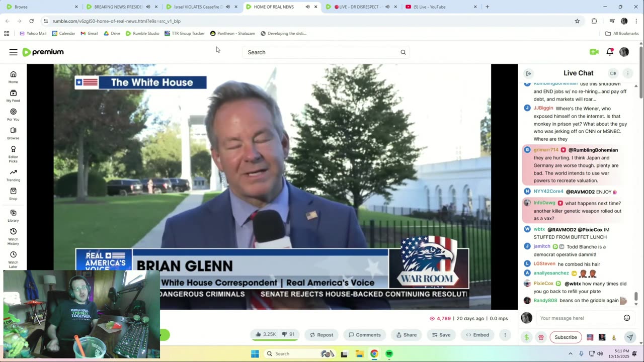Open Live Chat options menu
This screenshot has width=644, height=362.
point(628,73)
